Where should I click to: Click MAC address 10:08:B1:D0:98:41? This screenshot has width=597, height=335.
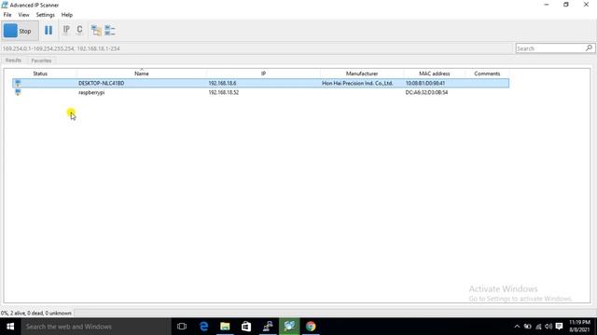click(425, 83)
